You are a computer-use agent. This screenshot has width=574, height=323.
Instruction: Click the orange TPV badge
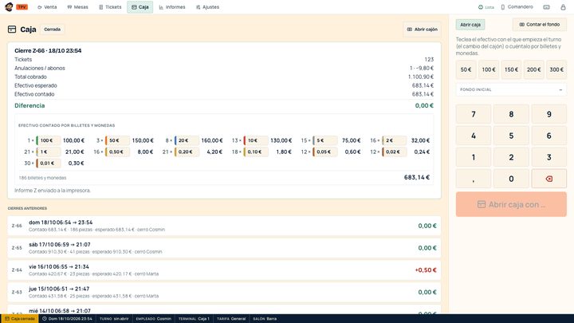pyautogui.click(x=22, y=7)
